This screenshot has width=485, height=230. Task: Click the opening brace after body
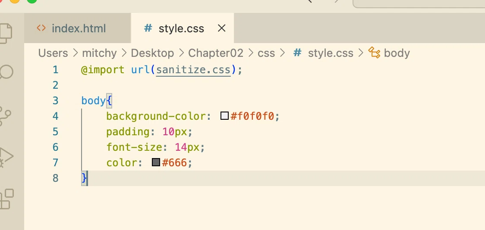click(109, 101)
